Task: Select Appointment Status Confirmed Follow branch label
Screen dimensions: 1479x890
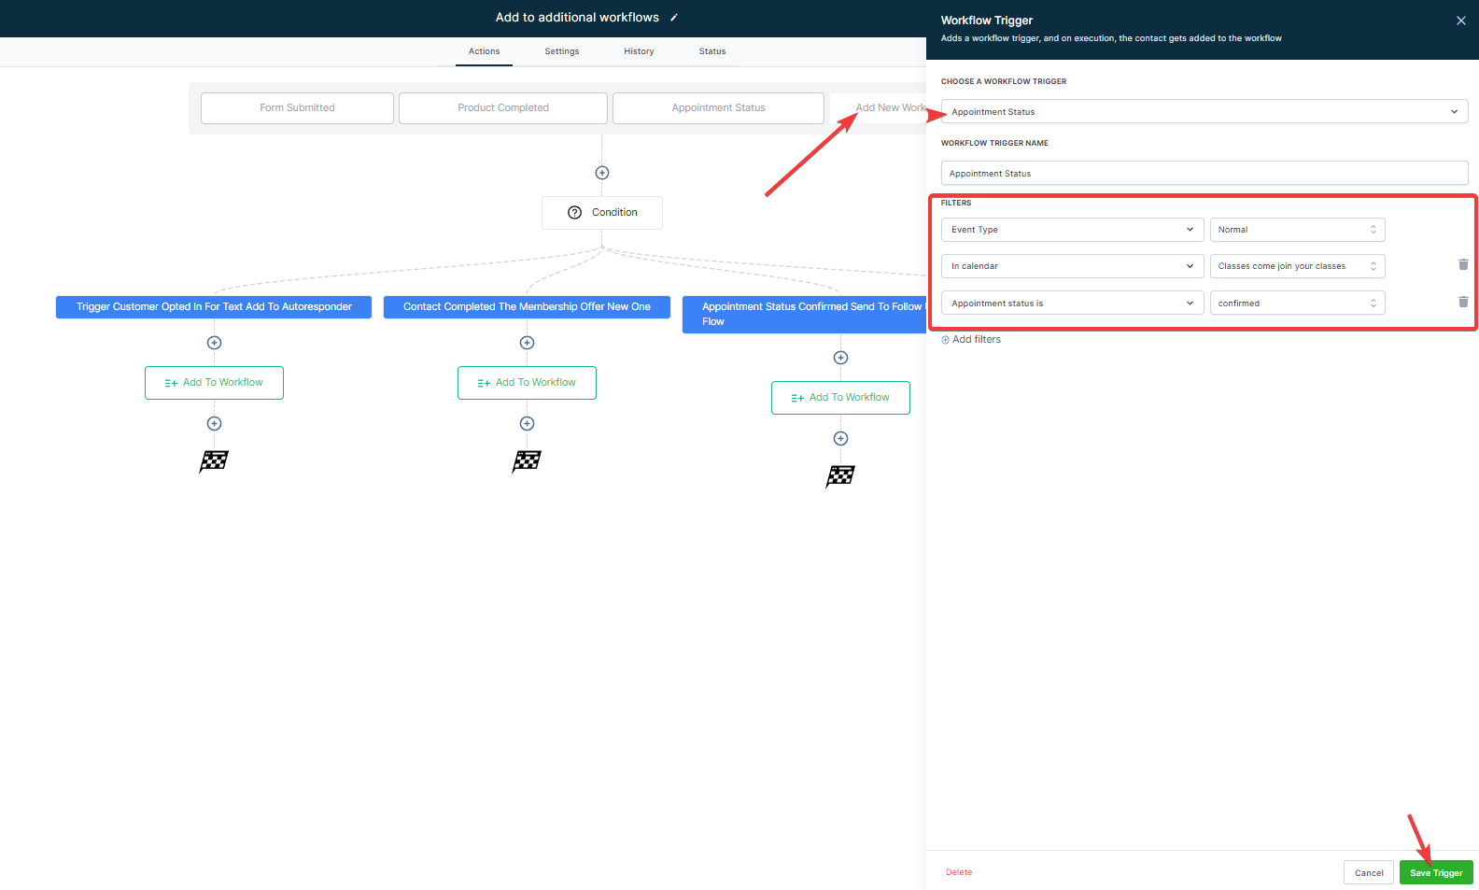Action: click(805, 315)
